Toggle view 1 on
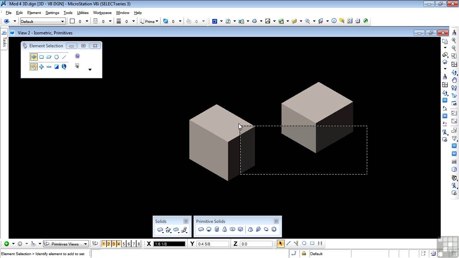This screenshot has height=258, width=459. click(104, 244)
